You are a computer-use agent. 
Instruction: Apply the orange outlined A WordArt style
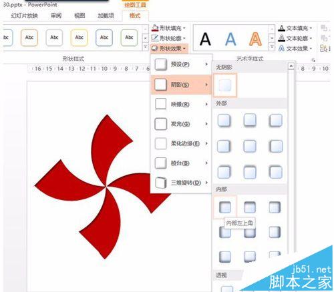point(255,39)
